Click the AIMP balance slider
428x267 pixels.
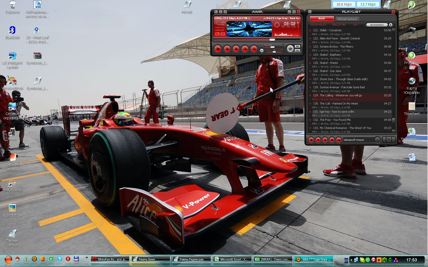[x=274, y=52]
